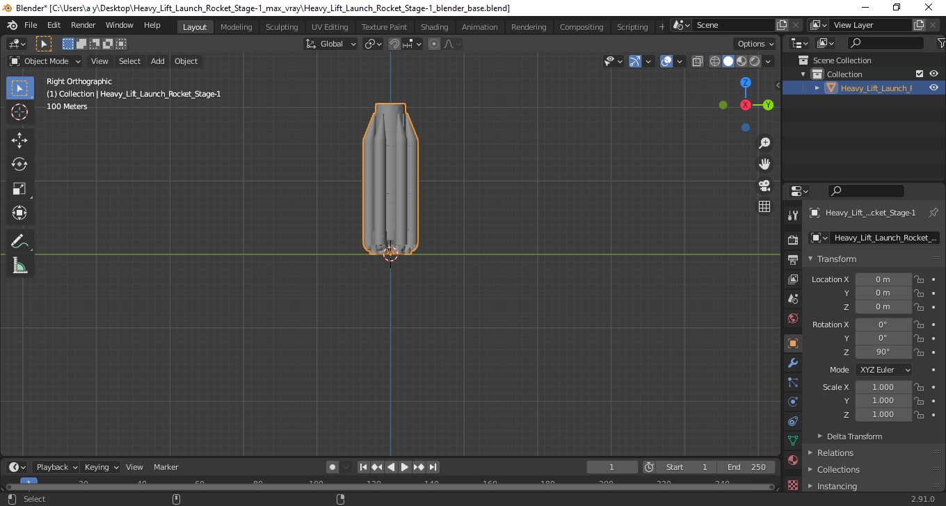This screenshot has width=946, height=506.
Task: Open the pivot point dropdown
Action: (x=374, y=44)
